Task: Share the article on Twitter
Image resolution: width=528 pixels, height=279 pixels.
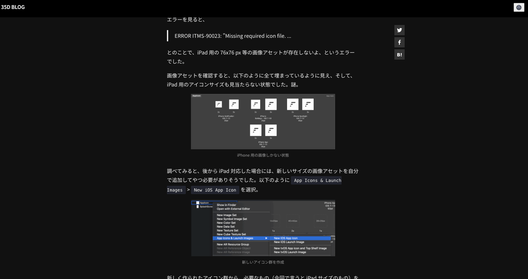Action: (x=399, y=30)
